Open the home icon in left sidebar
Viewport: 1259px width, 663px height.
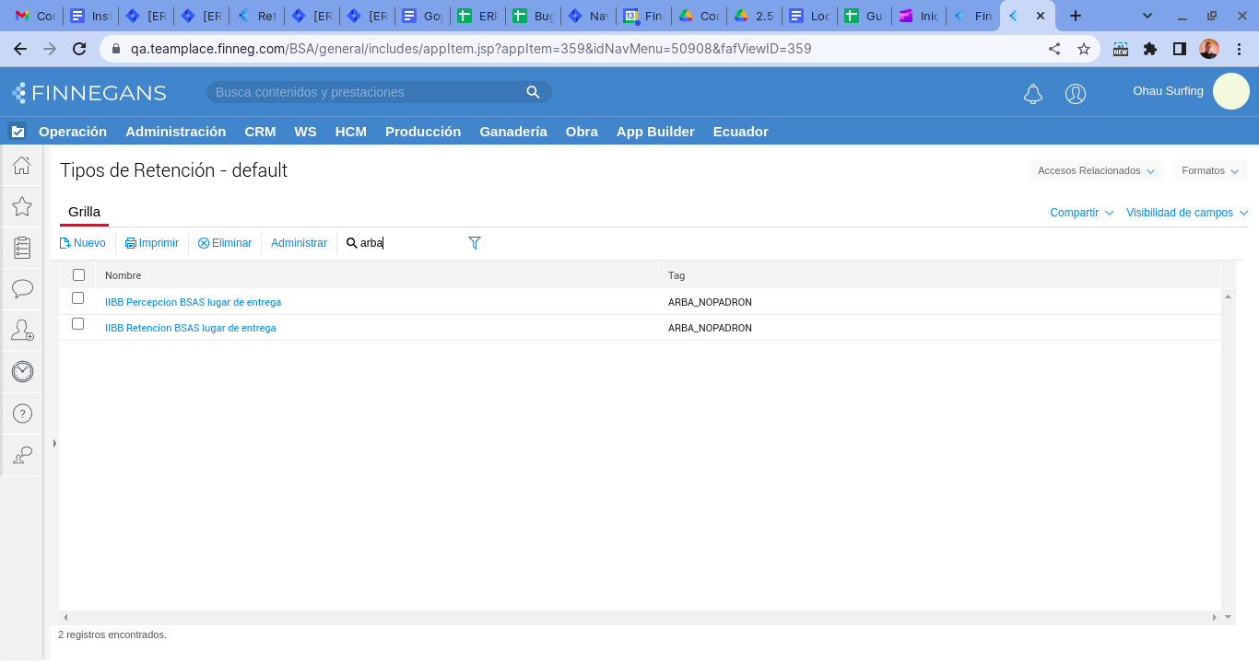click(22, 166)
